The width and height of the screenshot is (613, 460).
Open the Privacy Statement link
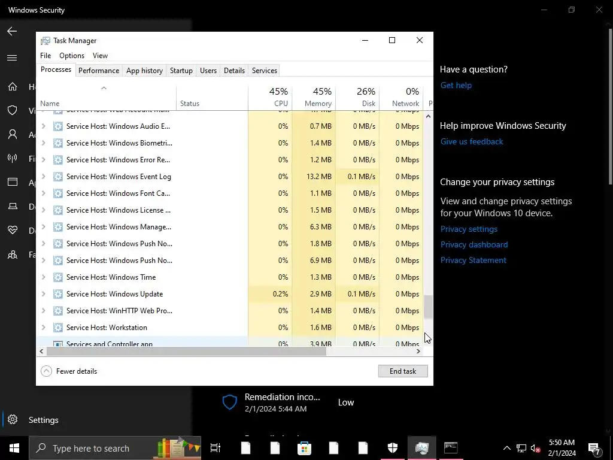pyautogui.click(x=473, y=261)
